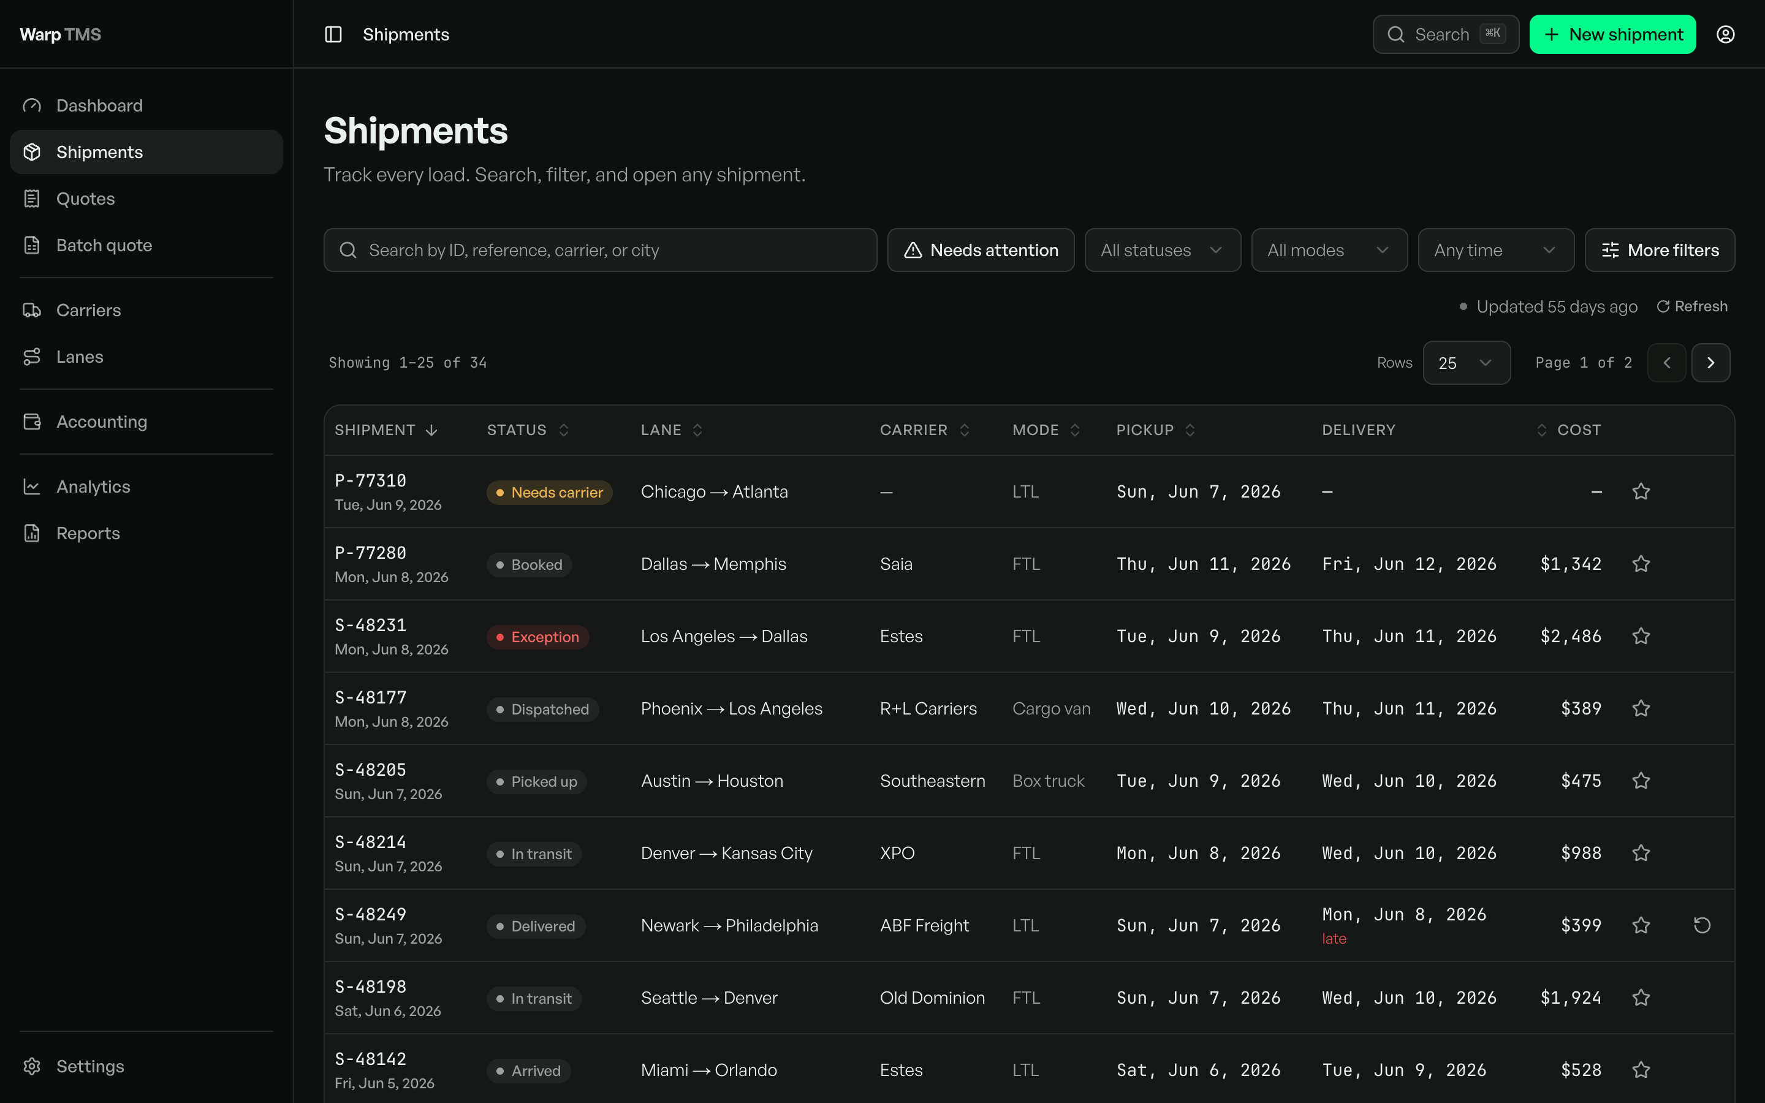This screenshot has height=1103, width=1765.
Task: Click the Needs carrier status badge
Action: pos(549,493)
